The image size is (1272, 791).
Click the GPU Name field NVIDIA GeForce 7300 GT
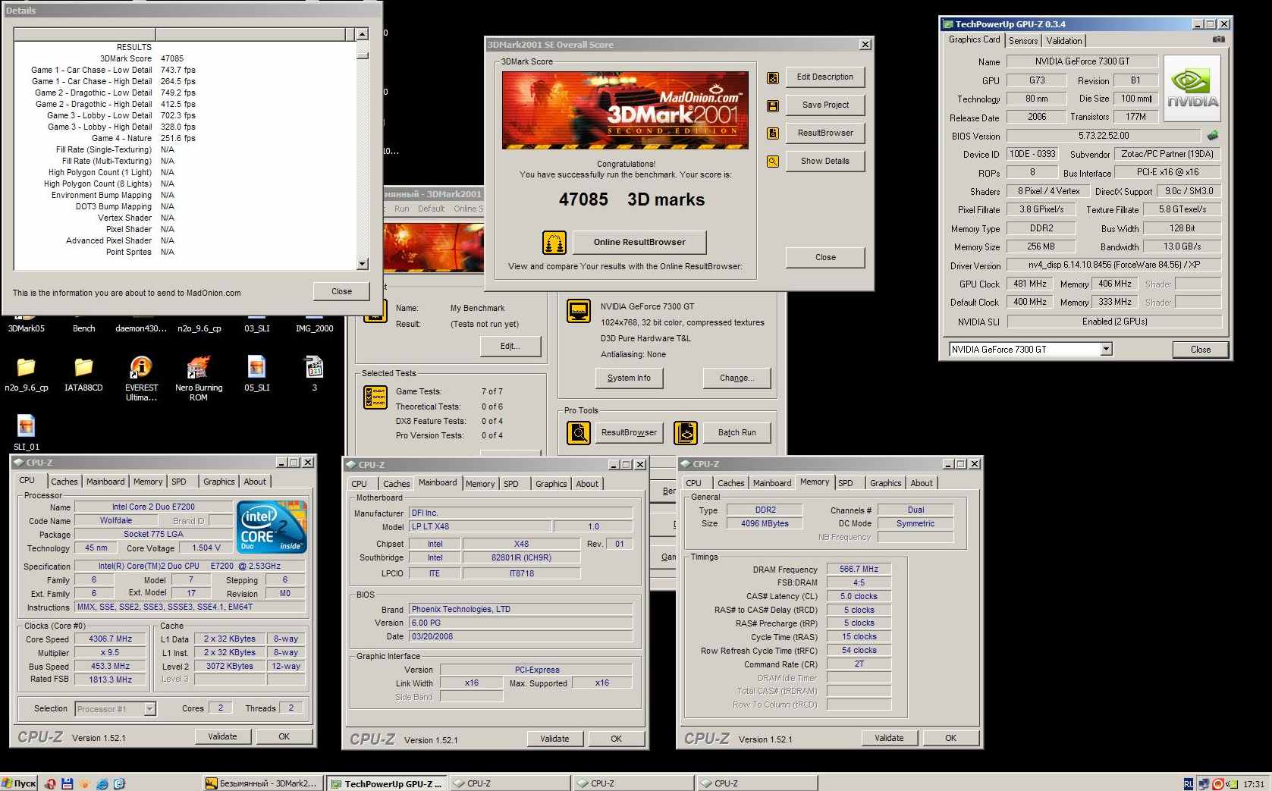1082,61
